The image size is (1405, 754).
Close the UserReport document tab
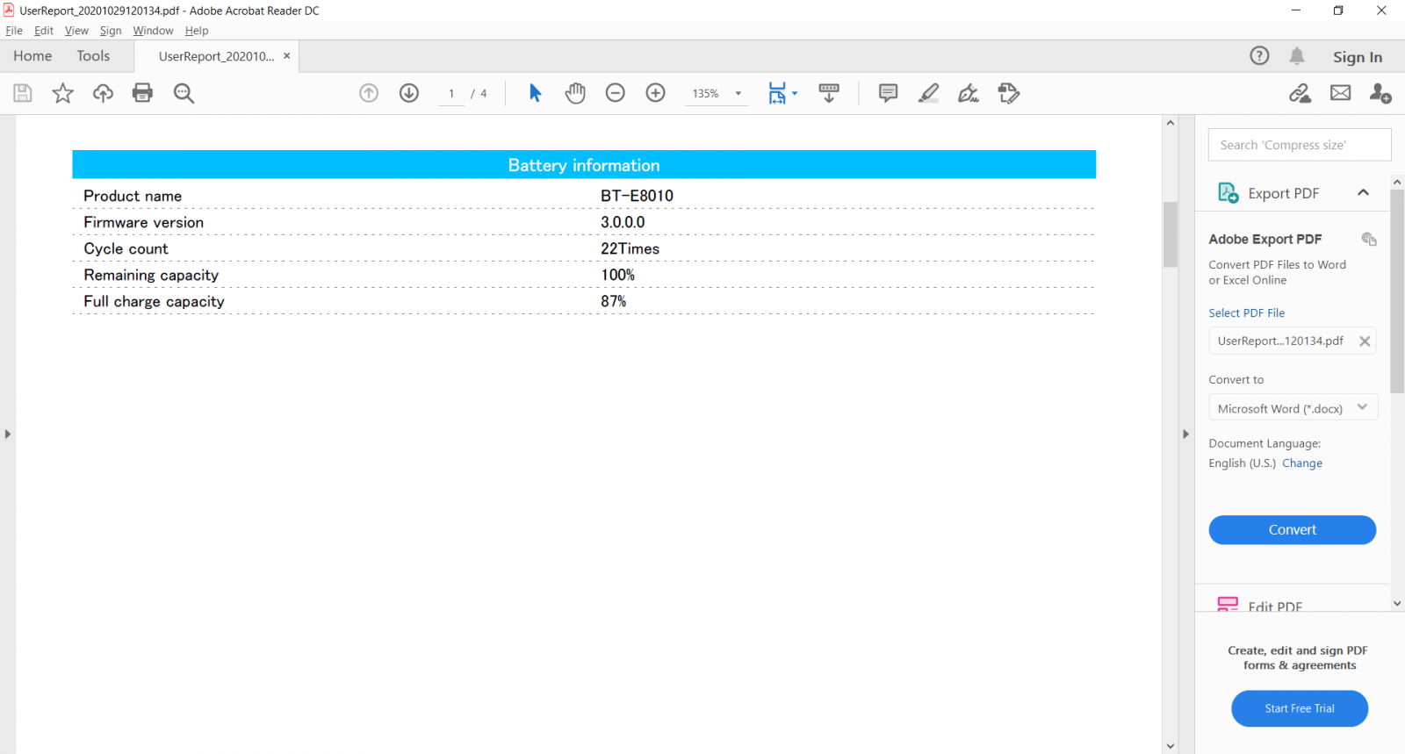click(x=286, y=55)
